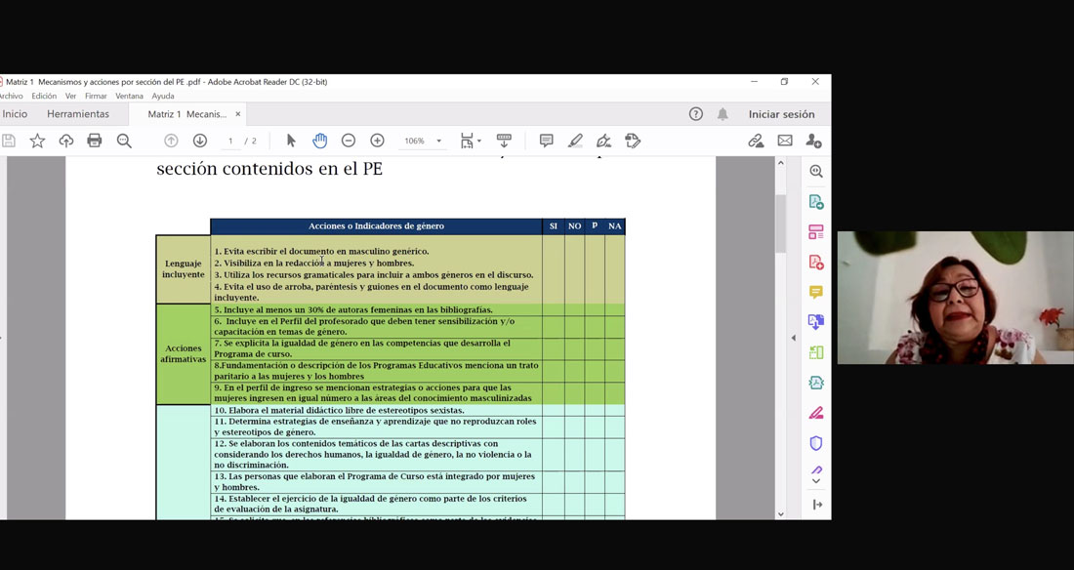
Task: Open the Create PDF tool in the sidebar
Action: point(816,263)
